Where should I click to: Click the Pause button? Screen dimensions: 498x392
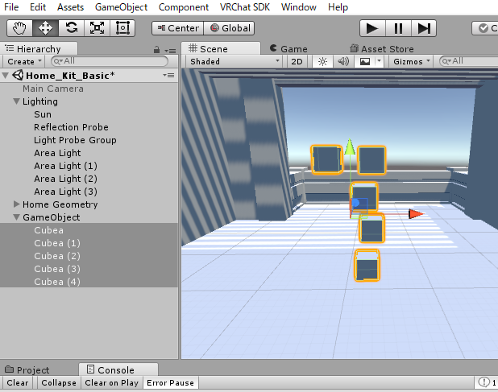[398, 28]
